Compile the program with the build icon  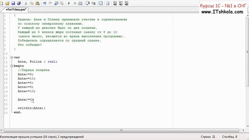[x=81, y=3]
